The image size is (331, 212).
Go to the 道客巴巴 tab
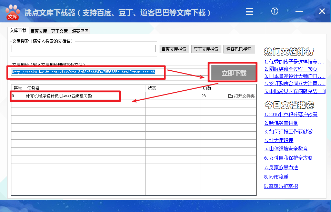(80, 31)
